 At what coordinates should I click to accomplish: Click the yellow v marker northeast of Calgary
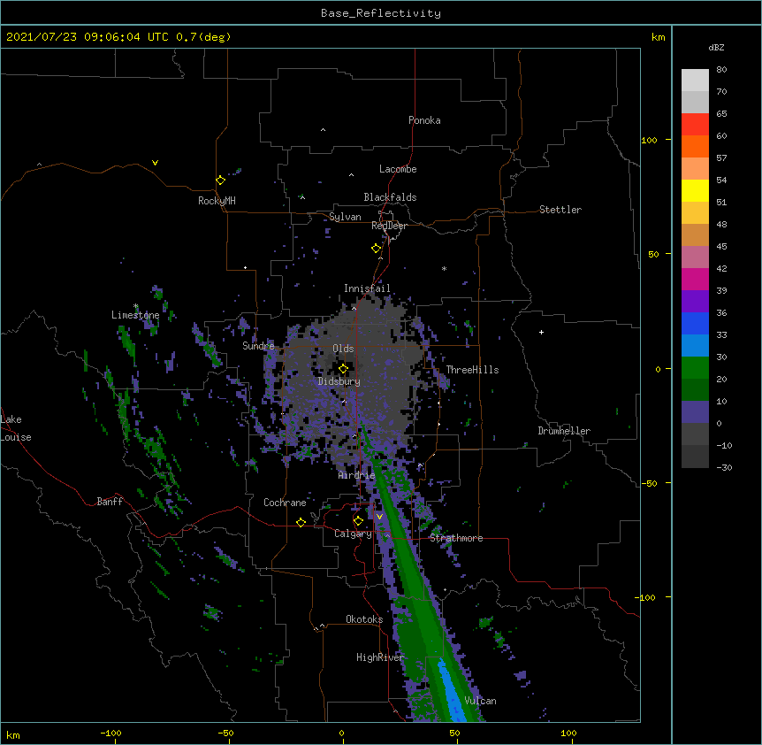[379, 517]
